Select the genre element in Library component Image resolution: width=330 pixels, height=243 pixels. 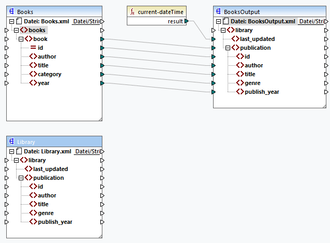(x=45, y=213)
